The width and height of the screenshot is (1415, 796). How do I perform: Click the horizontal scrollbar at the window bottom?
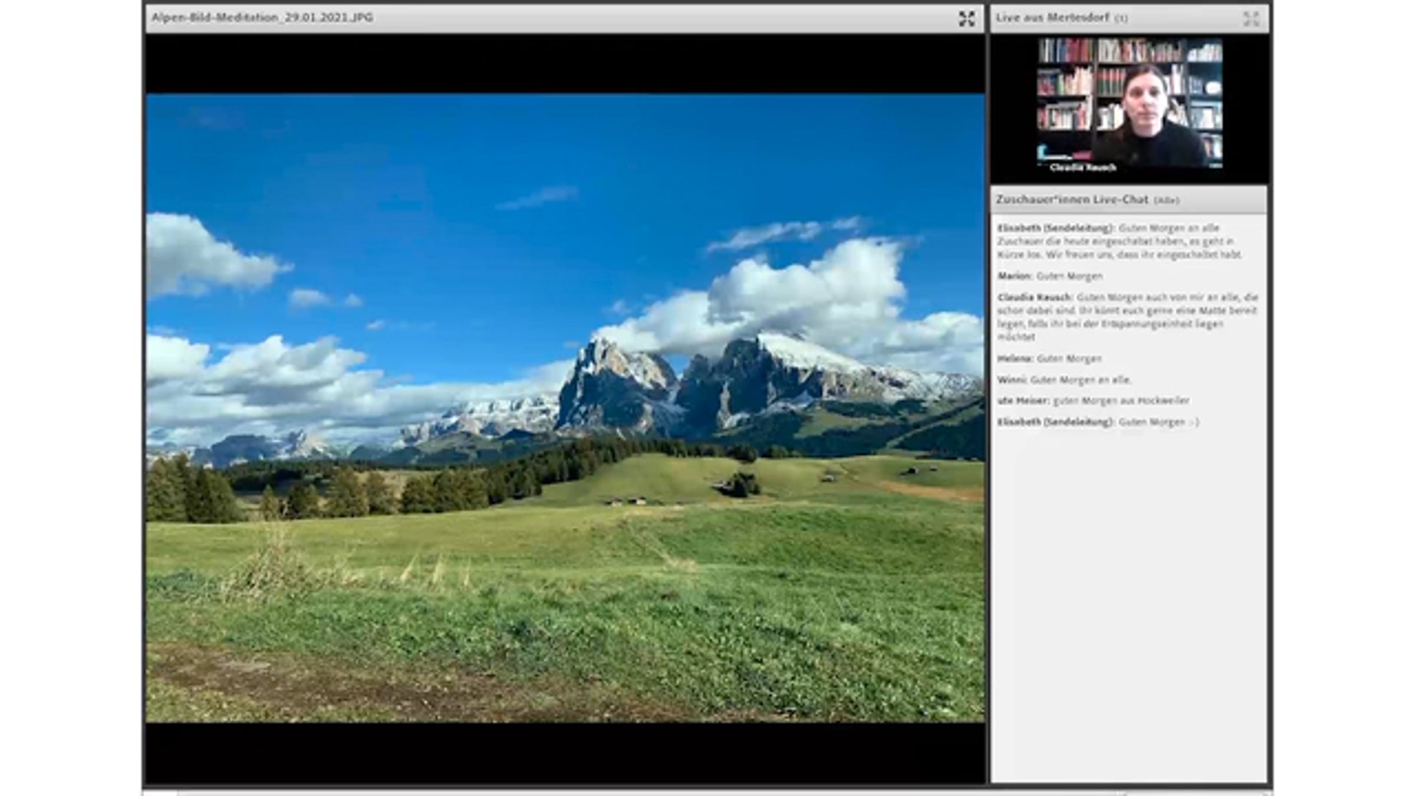click(x=649, y=792)
